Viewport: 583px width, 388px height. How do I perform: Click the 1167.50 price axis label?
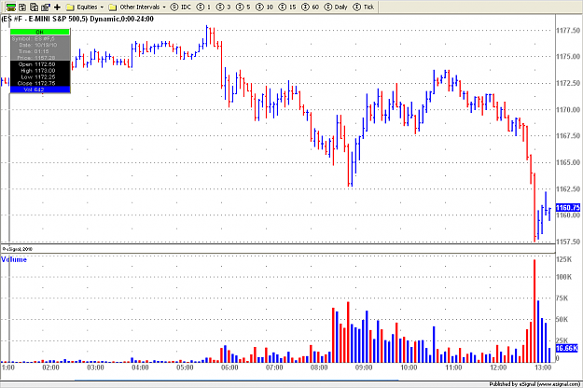click(568, 136)
